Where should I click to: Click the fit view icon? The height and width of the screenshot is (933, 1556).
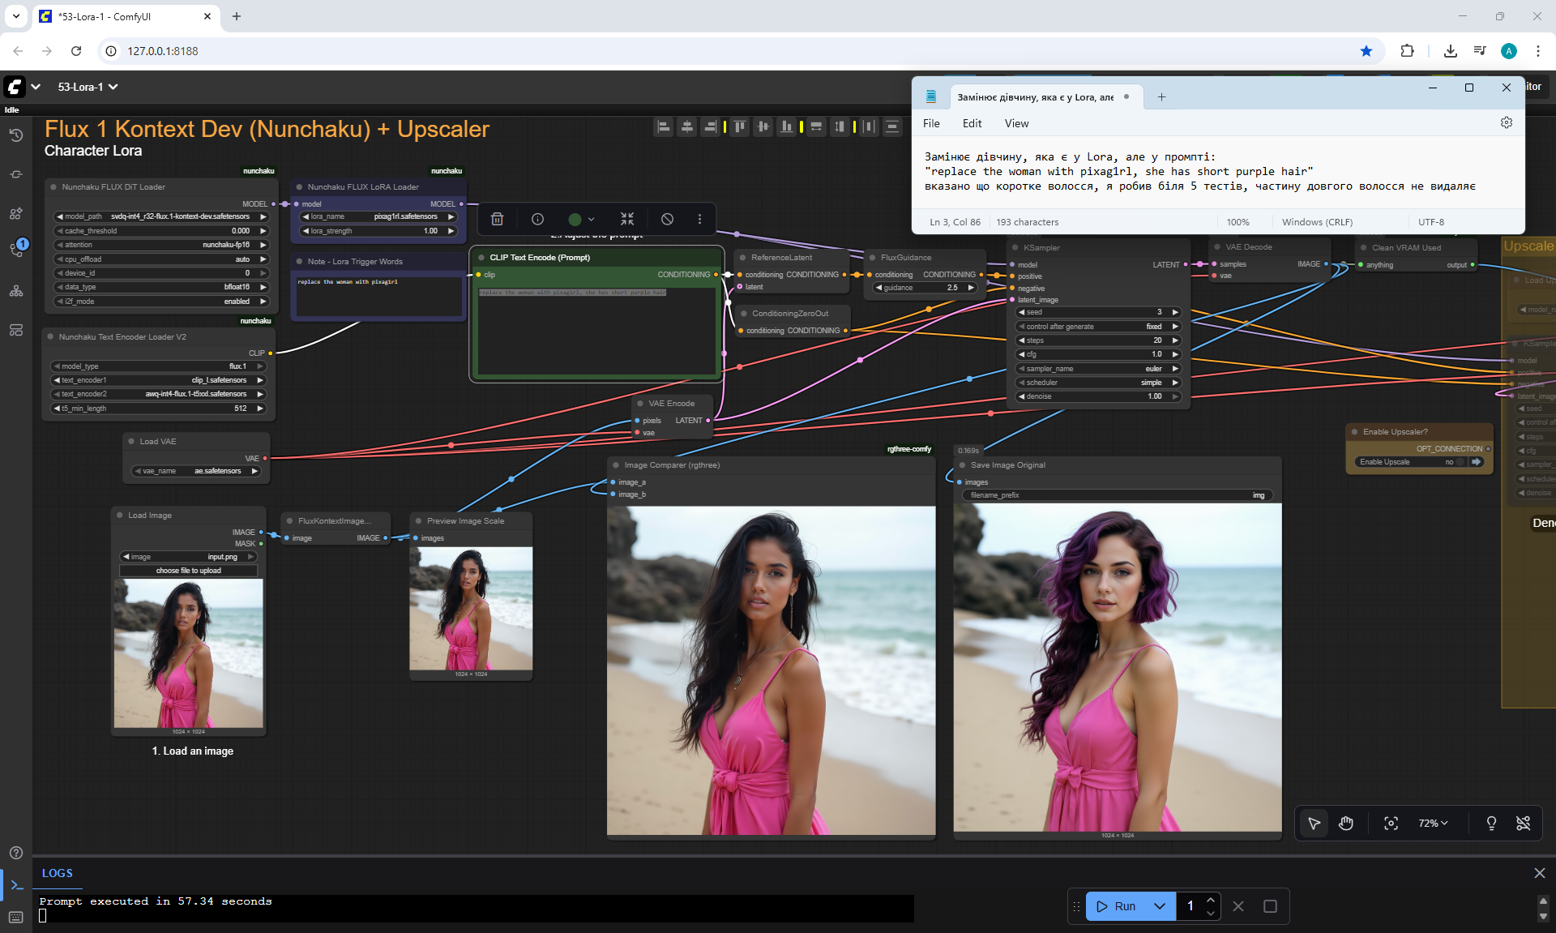click(x=1391, y=824)
